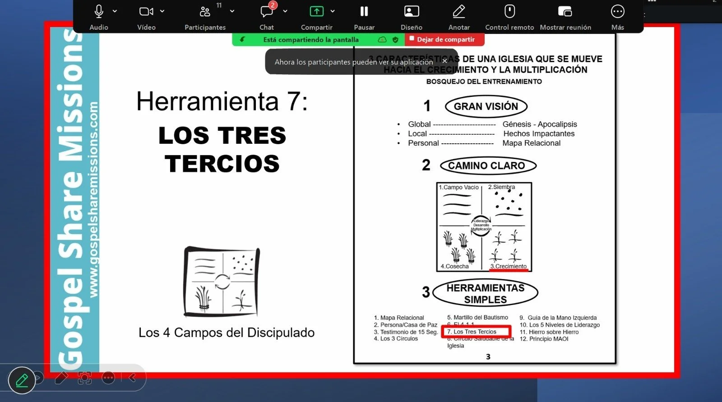
Task: Expand the Compartir options arrow
Action: coord(333,11)
